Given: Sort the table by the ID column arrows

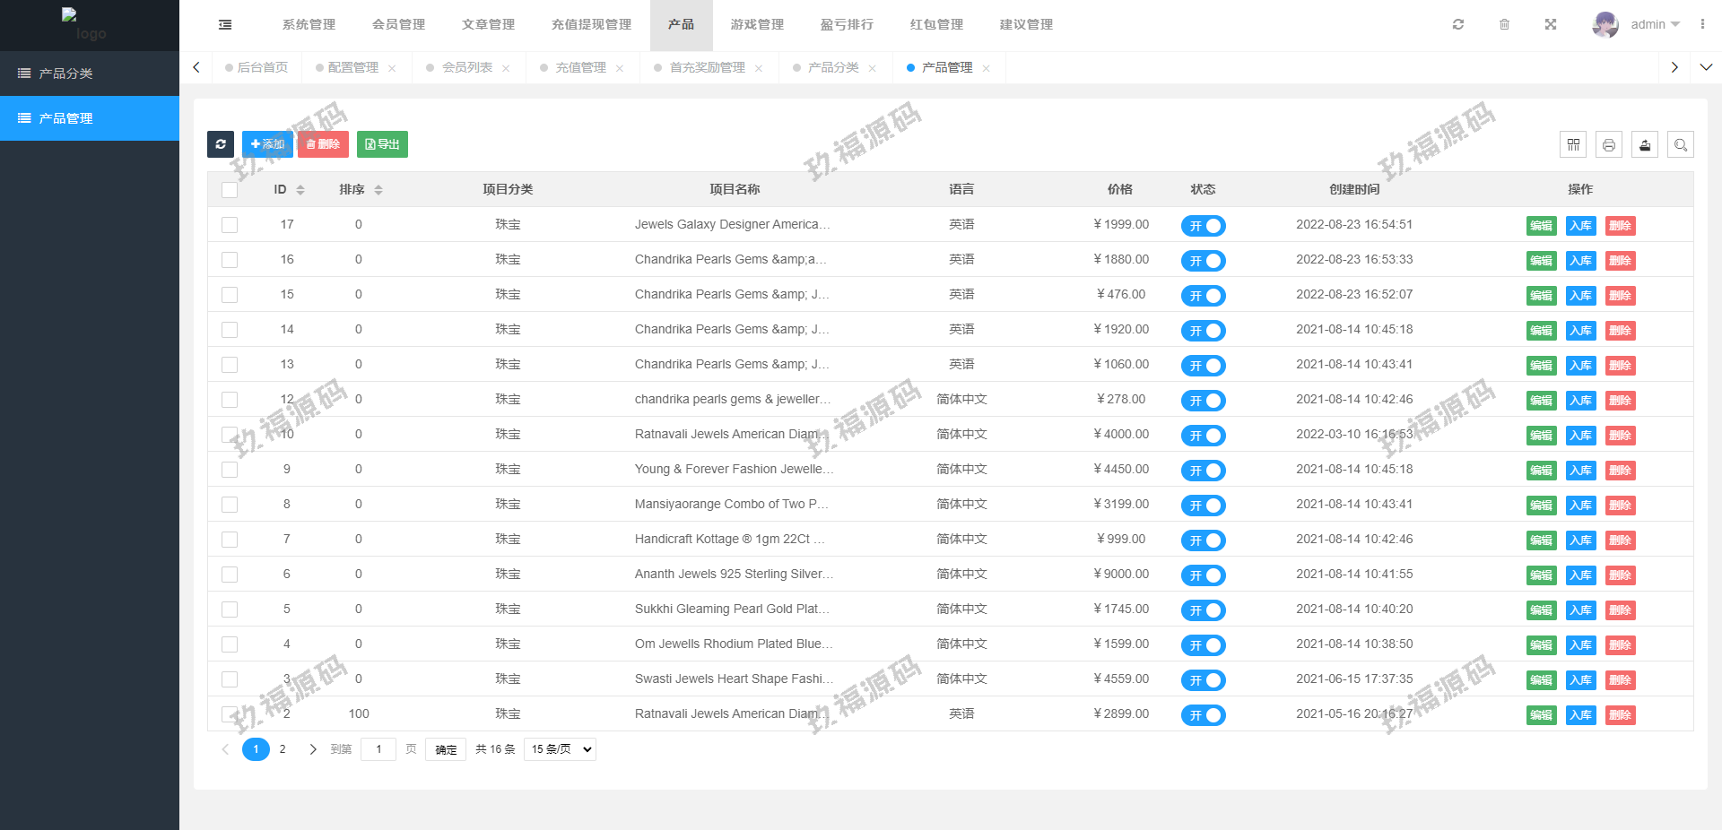Looking at the screenshot, I should (x=300, y=190).
